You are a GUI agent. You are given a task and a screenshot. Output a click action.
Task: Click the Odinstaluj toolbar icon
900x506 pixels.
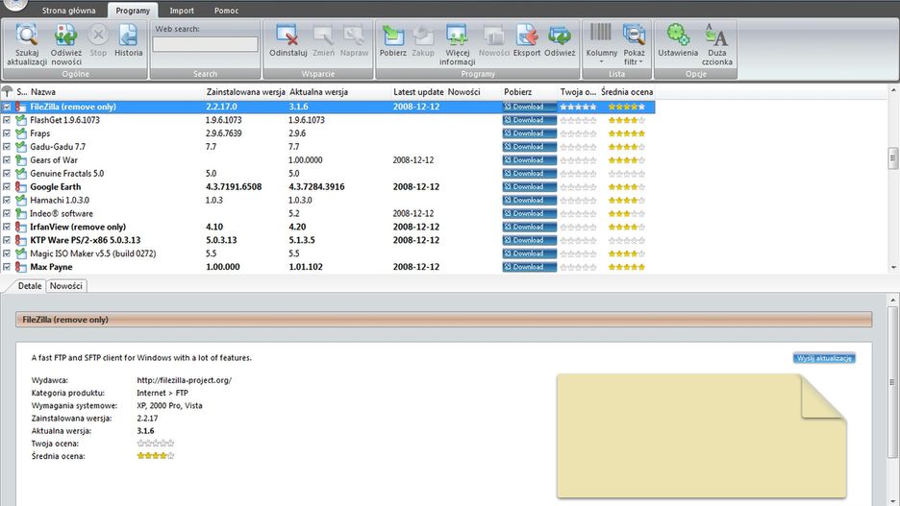287,36
